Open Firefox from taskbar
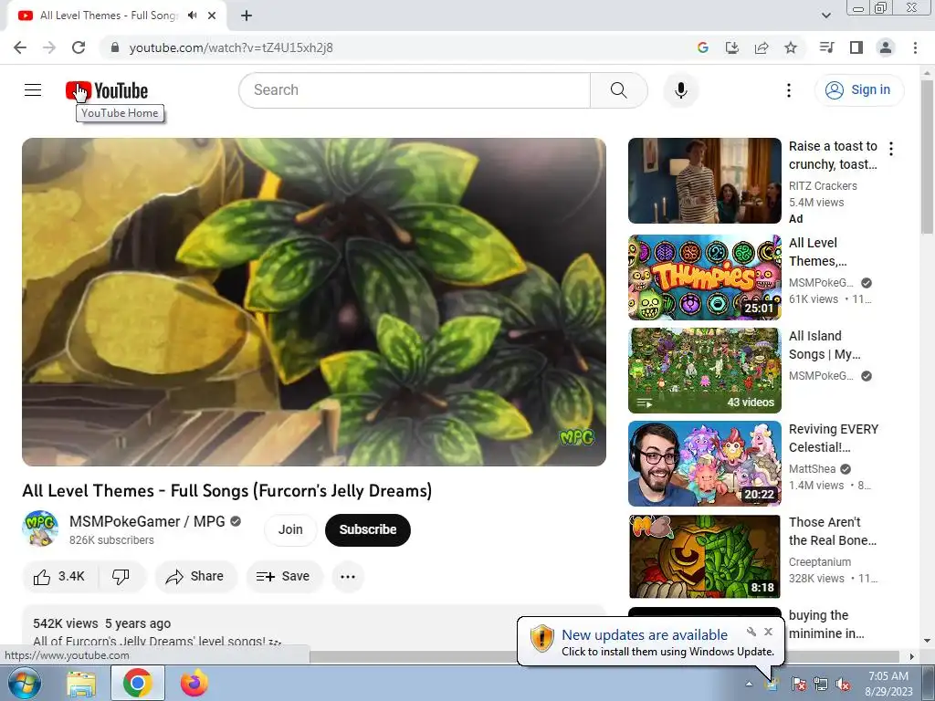The width and height of the screenshot is (935, 701). pyautogui.click(x=194, y=683)
